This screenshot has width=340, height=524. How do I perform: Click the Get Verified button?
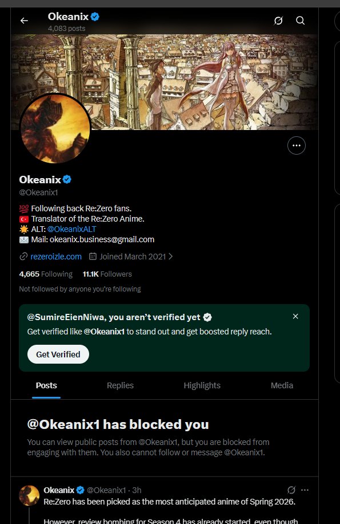coord(58,354)
